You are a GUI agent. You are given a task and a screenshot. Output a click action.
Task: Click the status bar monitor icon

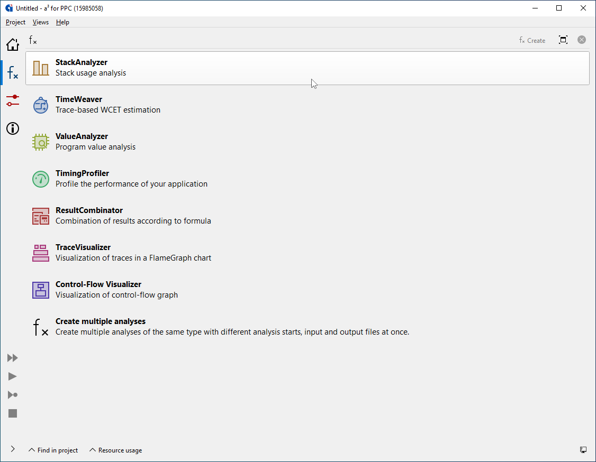[x=583, y=450]
